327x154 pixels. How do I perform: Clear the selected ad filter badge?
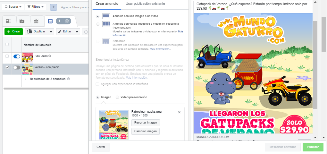click(x=67, y=21)
